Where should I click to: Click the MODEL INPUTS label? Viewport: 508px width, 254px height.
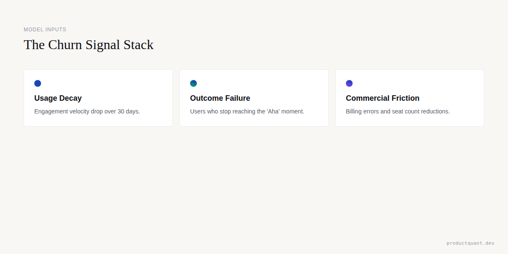[x=45, y=29]
